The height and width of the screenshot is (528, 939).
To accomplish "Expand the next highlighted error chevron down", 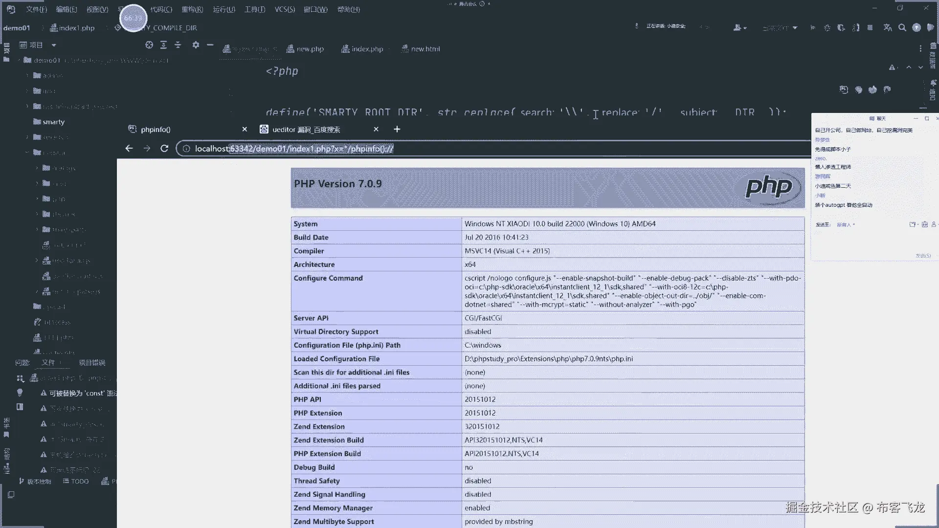I will point(920,67).
